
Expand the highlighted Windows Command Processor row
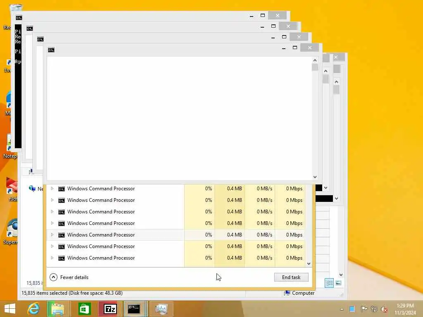pyautogui.click(x=52, y=235)
